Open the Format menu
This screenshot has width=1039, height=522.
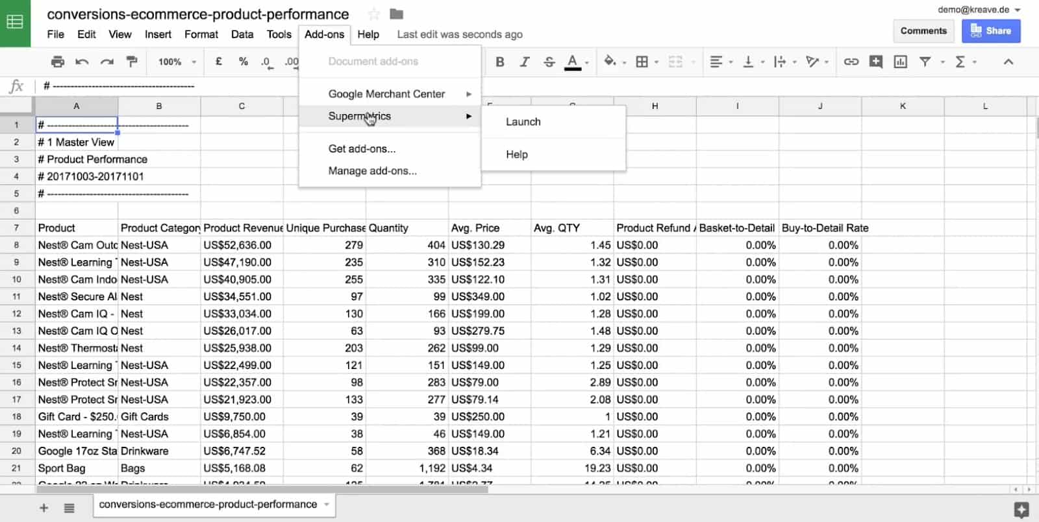pos(201,34)
